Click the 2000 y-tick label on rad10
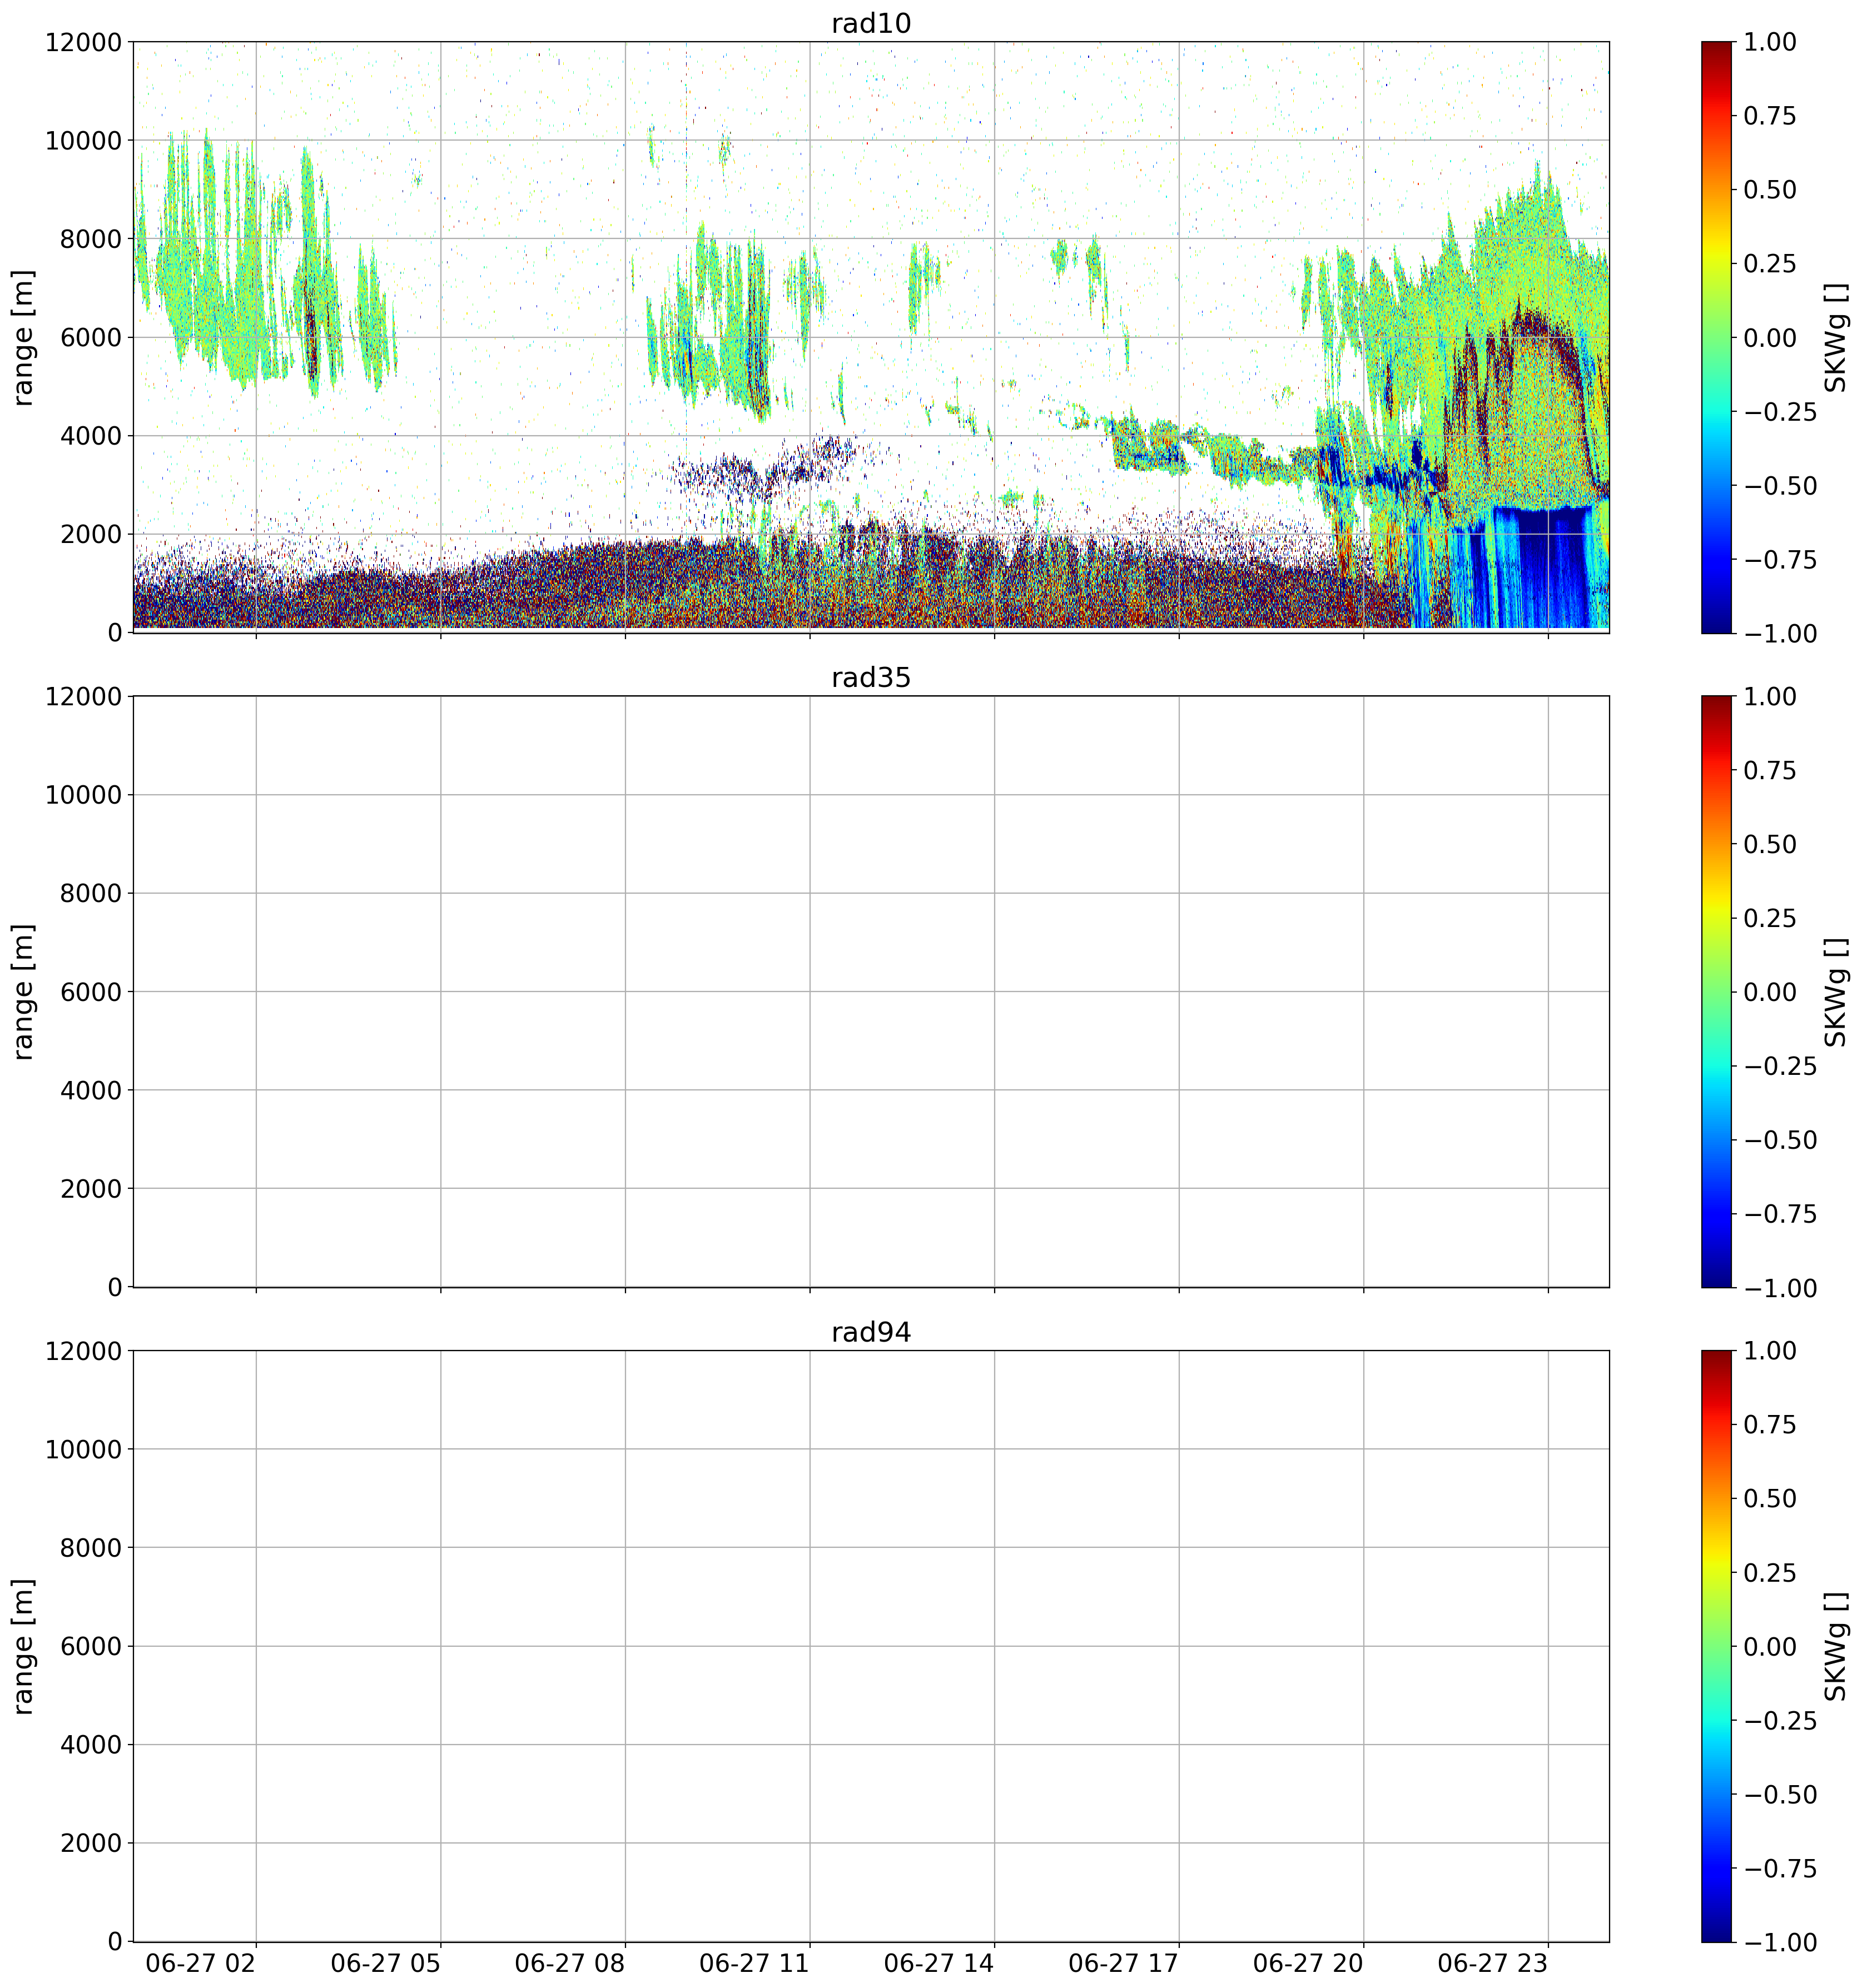This screenshot has height=1988, width=1862. click(91, 534)
